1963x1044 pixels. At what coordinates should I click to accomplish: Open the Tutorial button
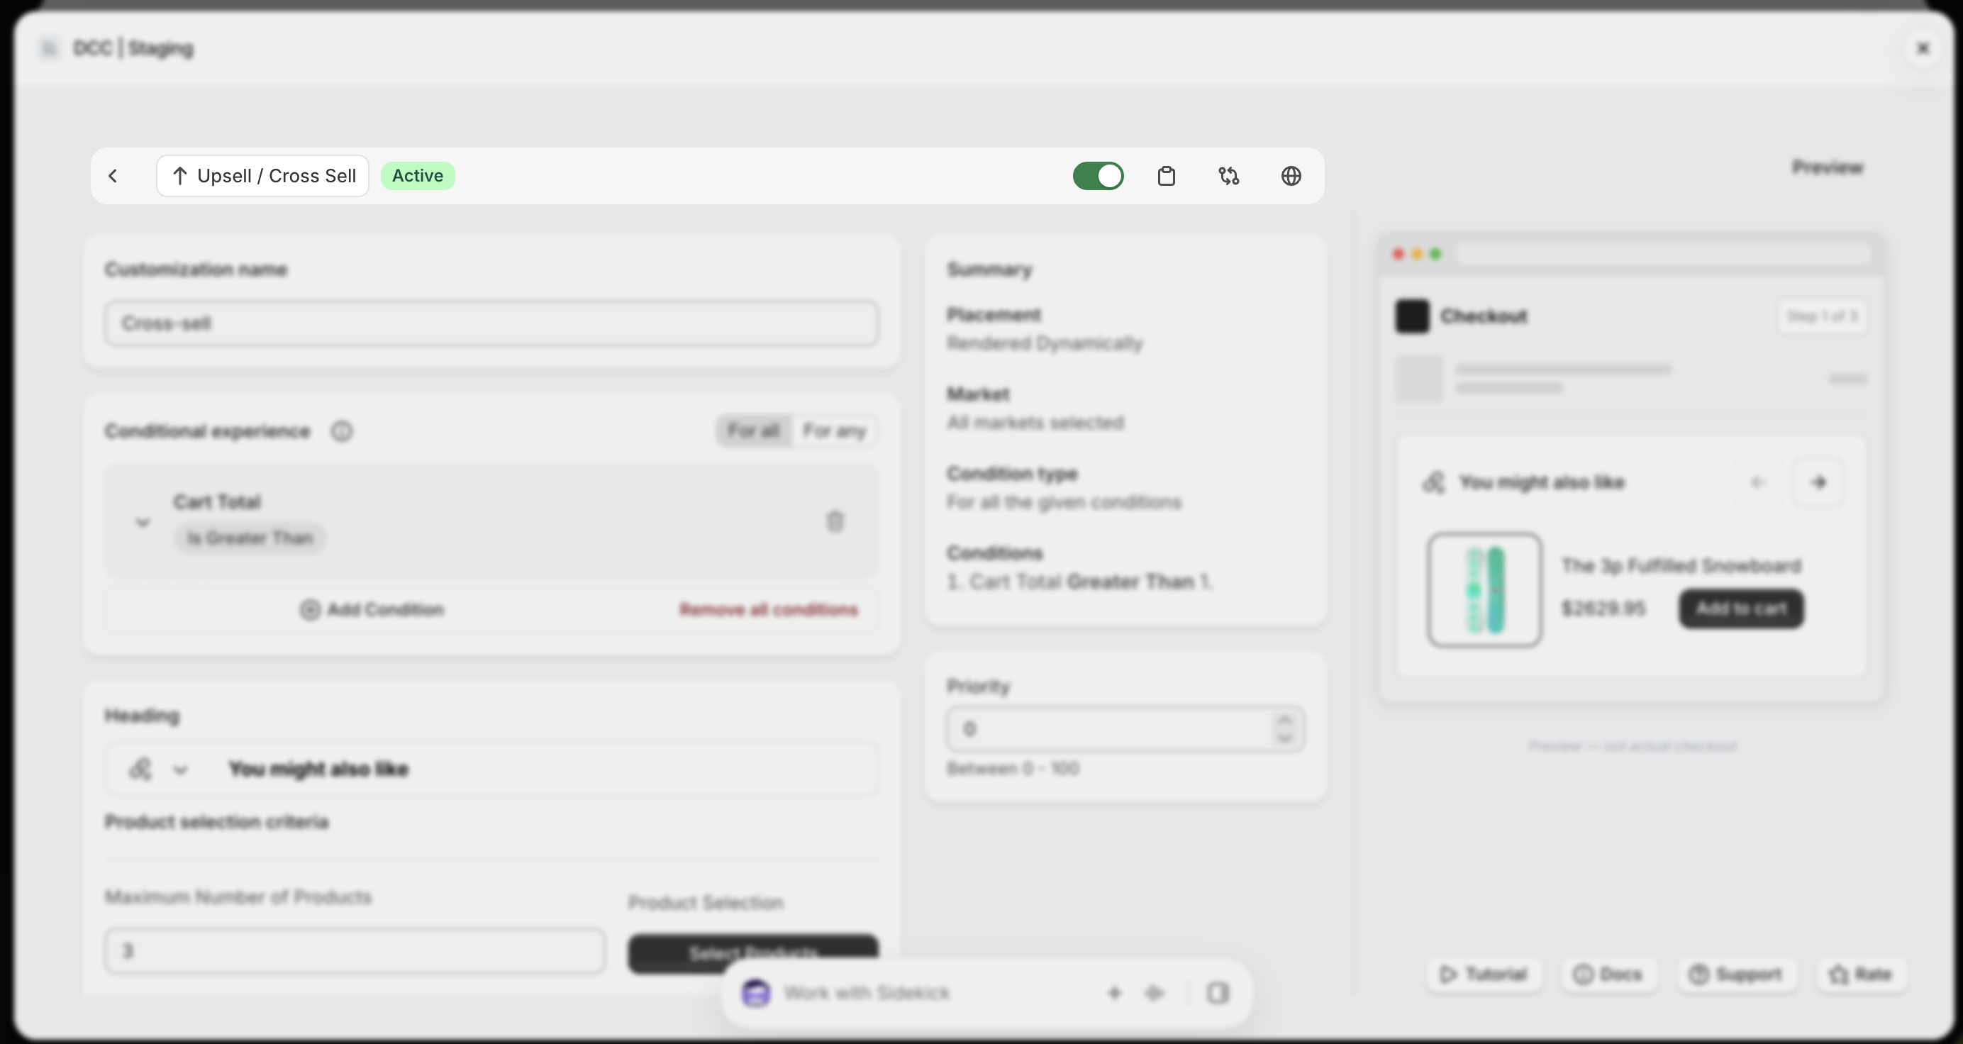point(1483,974)
